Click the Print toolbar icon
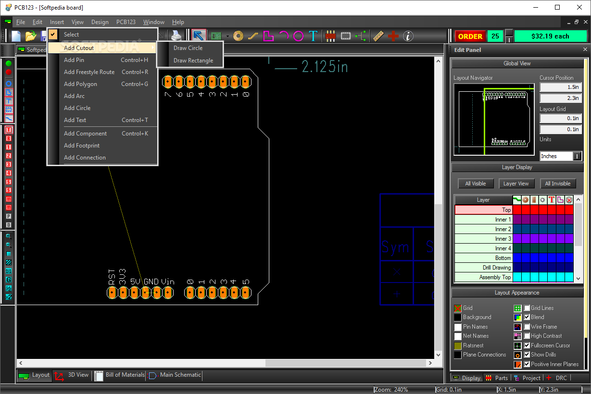Screen dimensions: 591x394 177,36
